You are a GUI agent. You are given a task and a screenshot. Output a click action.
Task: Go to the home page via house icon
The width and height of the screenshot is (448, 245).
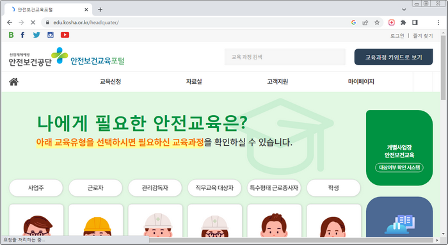coord(13,82)
